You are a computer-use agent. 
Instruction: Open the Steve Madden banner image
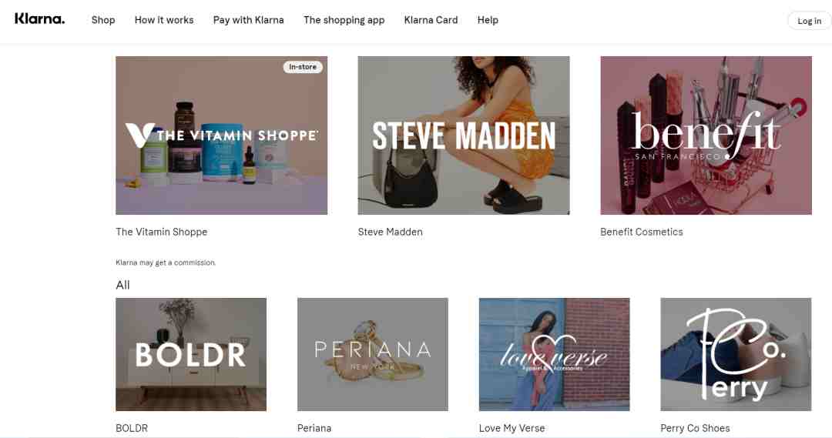point(464,135)
